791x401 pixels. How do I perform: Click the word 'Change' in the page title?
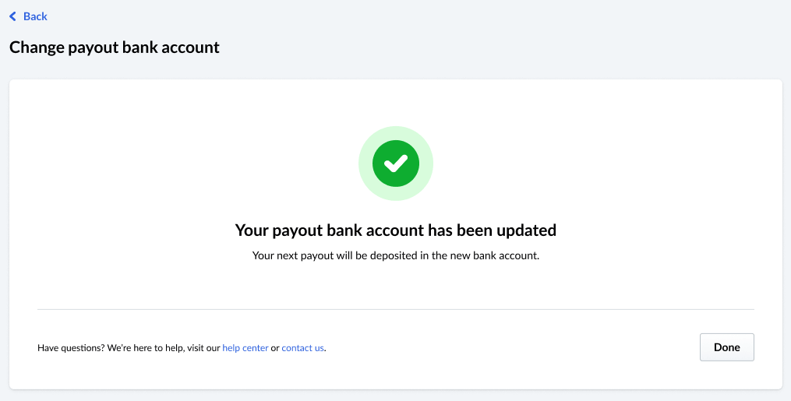(36, 47)
